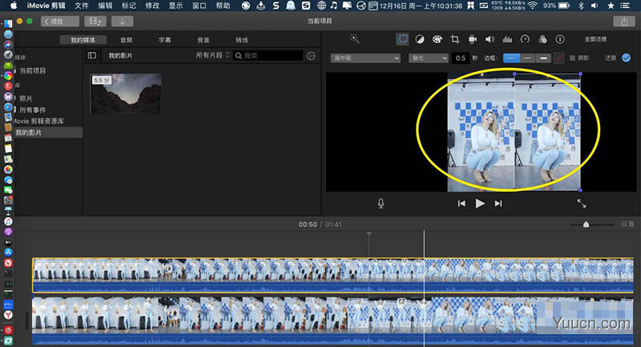Viewport: 641px width, 347px height.
Task: Click the magic wand auto-enhance icon
Action: [x=354, y=39]
